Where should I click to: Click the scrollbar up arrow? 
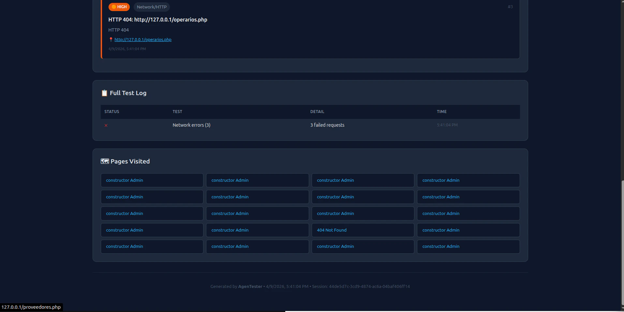pos(621,3)
